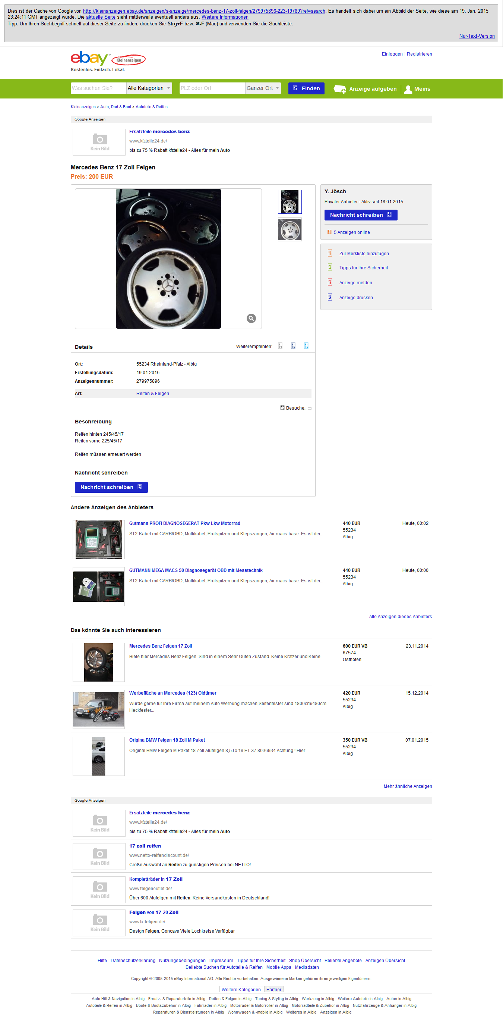
Task: Click Nur-Text-Version link in cache banner
Action: 477,36
